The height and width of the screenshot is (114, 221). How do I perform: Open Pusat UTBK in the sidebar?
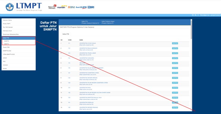click(19, 47)
